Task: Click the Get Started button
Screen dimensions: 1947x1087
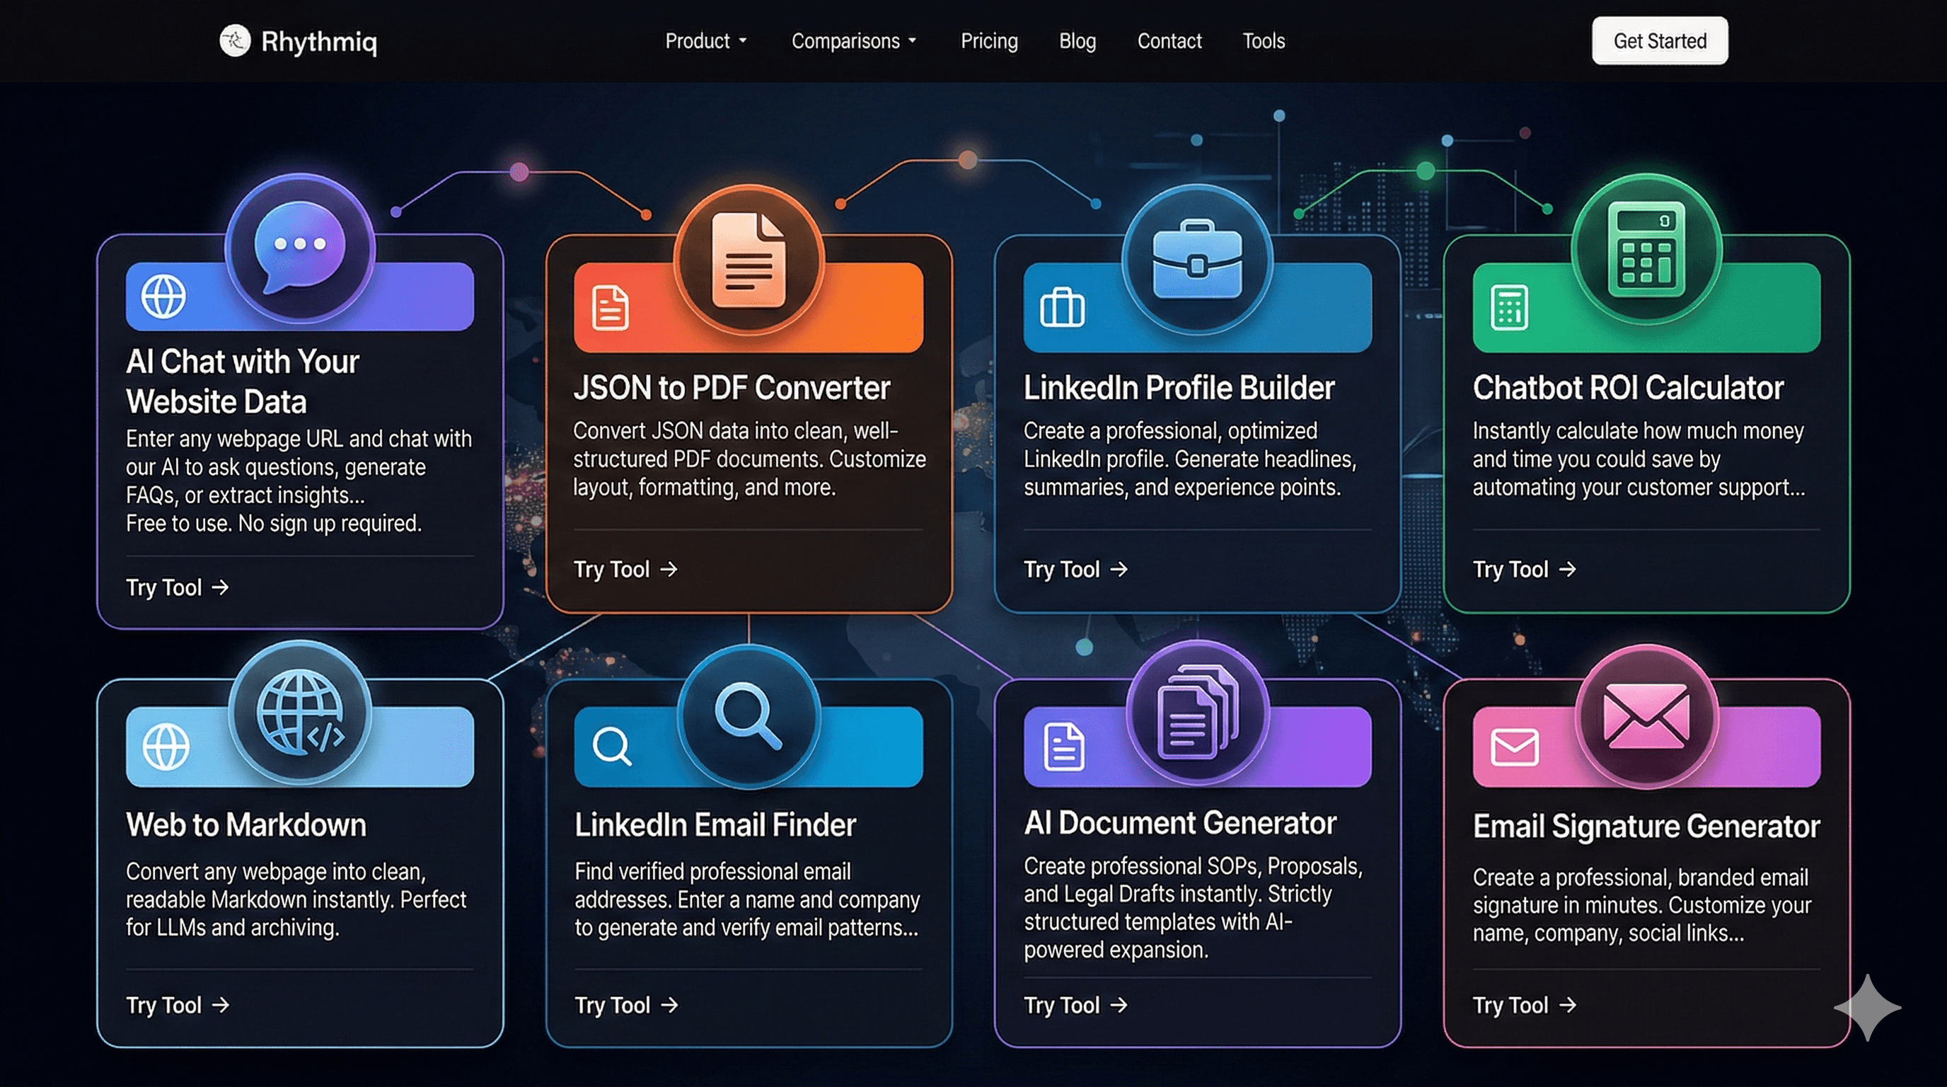Action: click(x=1660, y=41)
